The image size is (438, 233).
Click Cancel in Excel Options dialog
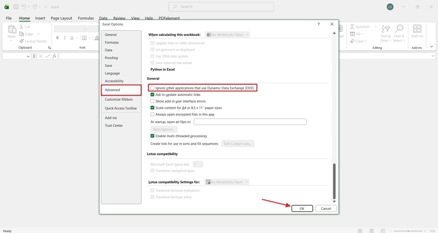(326, 208)
